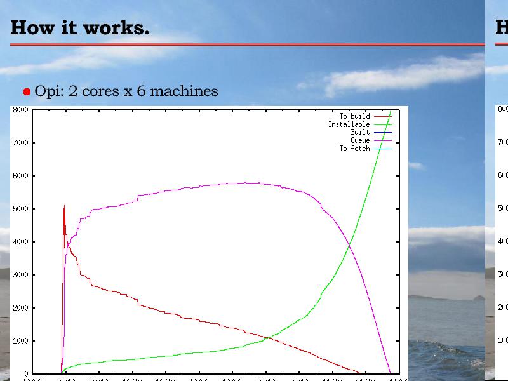Viewport: 508px width, 381px height.
Task: Click the "To build" legend label
Action: pyautogui.click(x=354, y=116)
